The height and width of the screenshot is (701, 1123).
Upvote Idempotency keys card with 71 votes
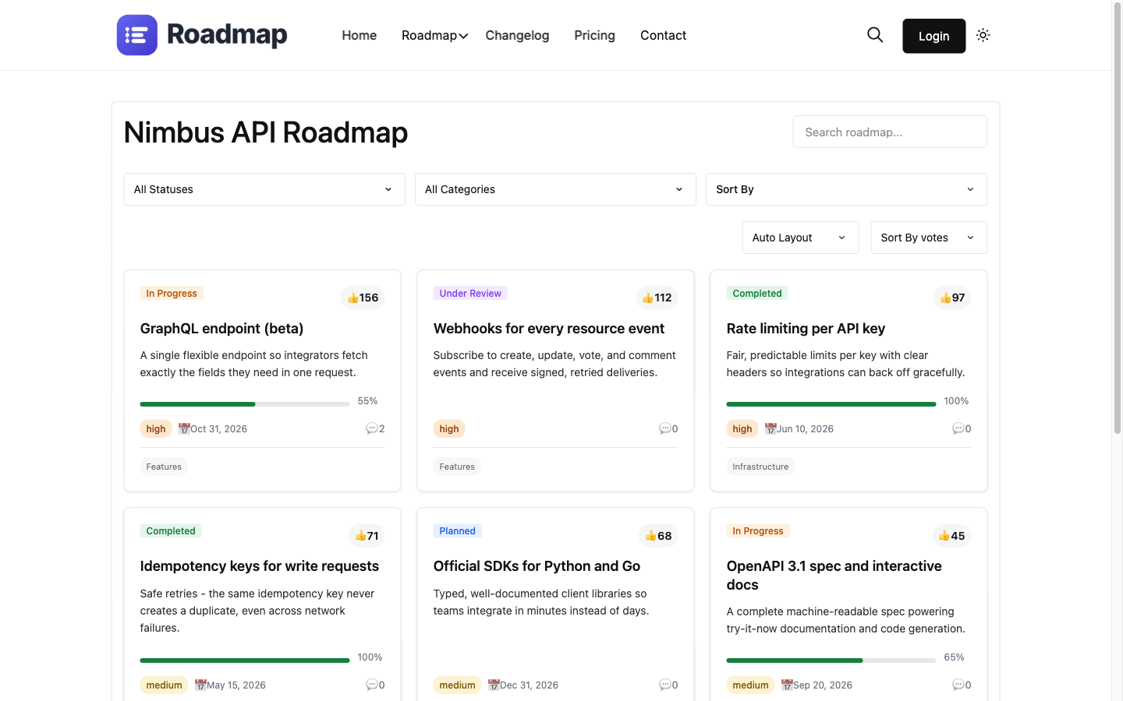click(367, 536)
